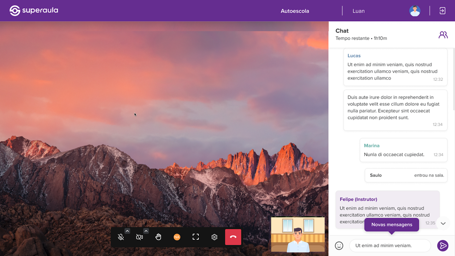Open the emoji picker
Image resolution: width=455 pixels, height=256 pixels.
[x=339, y=246]
